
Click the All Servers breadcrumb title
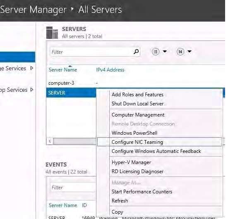pyautogui.click(x=100, y=10)
